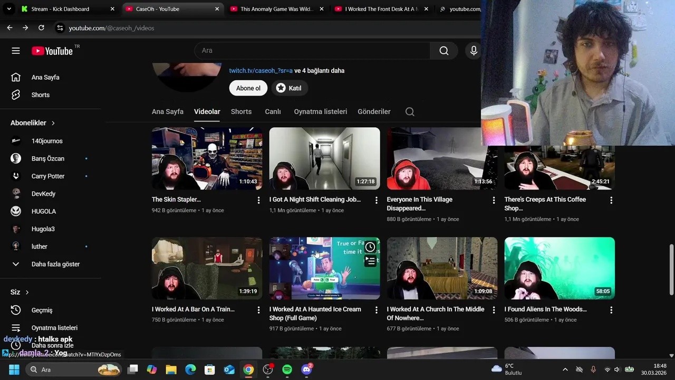
Task: Open options for Night Shift Cleaning Job video
Action: [376, 200]
